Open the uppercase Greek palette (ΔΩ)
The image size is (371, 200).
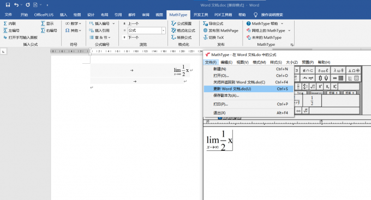[354, 70]
